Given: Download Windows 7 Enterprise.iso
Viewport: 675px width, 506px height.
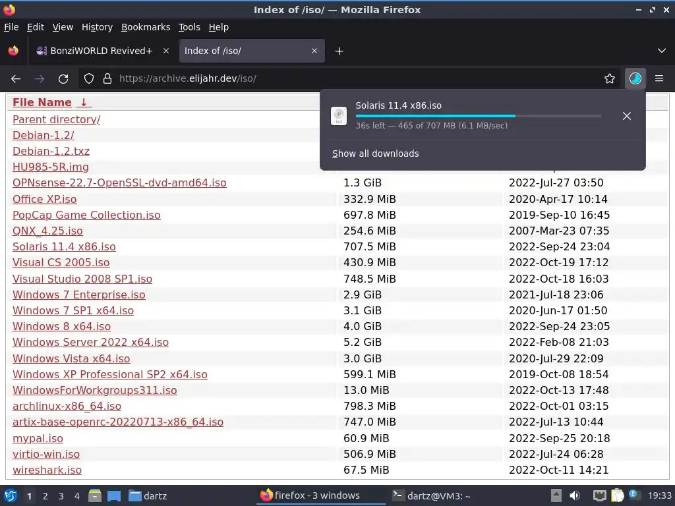Looking at the screenshot, I should coord(79,295).
